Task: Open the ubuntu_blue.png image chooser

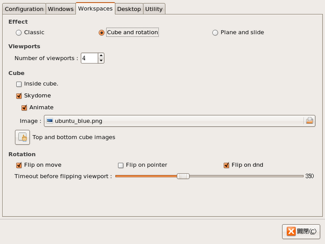Action: [x=180, y=121]
